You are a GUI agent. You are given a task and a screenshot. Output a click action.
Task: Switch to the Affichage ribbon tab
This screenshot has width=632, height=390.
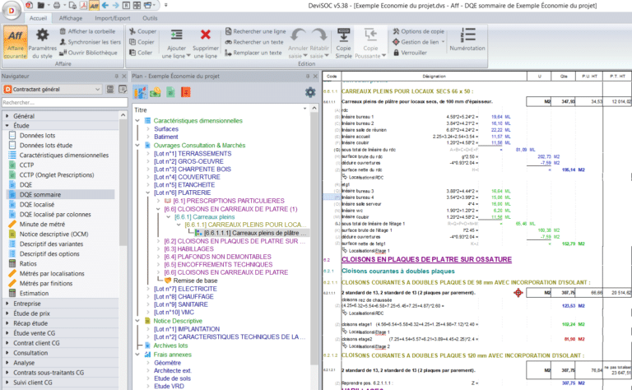coord(71,17)
